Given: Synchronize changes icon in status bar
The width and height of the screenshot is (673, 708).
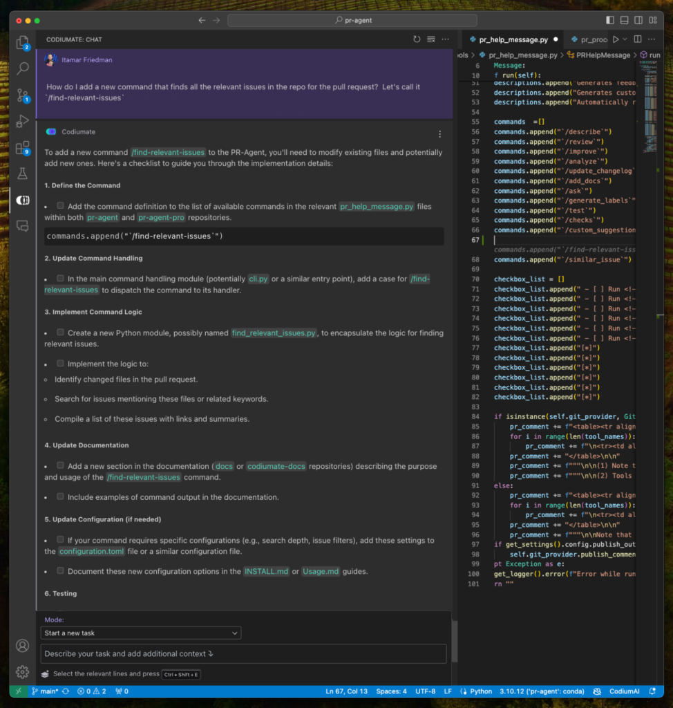Looking at the screenshot, I should click(66, 691).
